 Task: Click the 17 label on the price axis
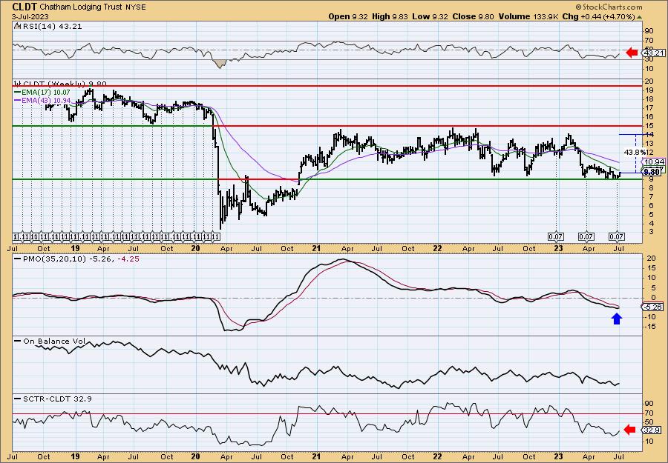pyautogui.click(x=650, y=108)
